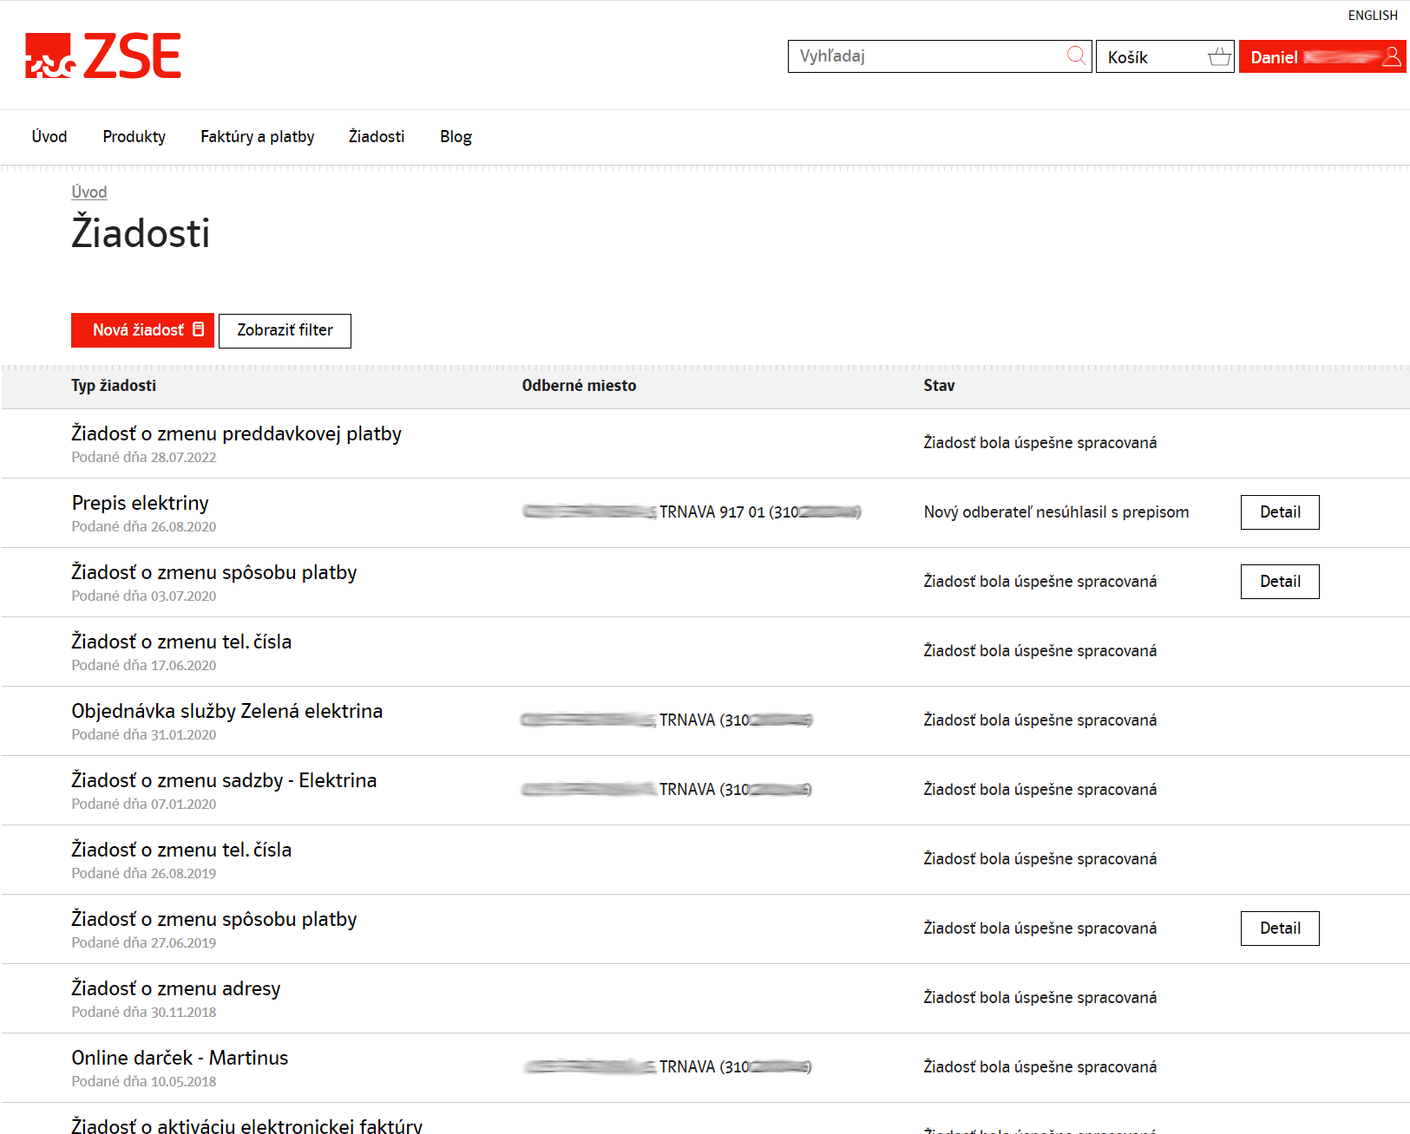Image resolution: width=1410 pixels, height=1134 pixels.
Task: Click the document icon on Nová žiadosť
Action: tap(199, 329)
